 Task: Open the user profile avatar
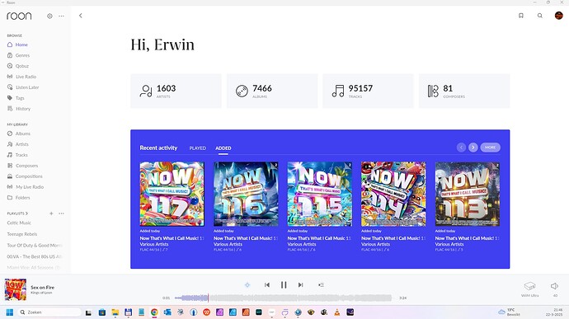click(x=559, y=16)
